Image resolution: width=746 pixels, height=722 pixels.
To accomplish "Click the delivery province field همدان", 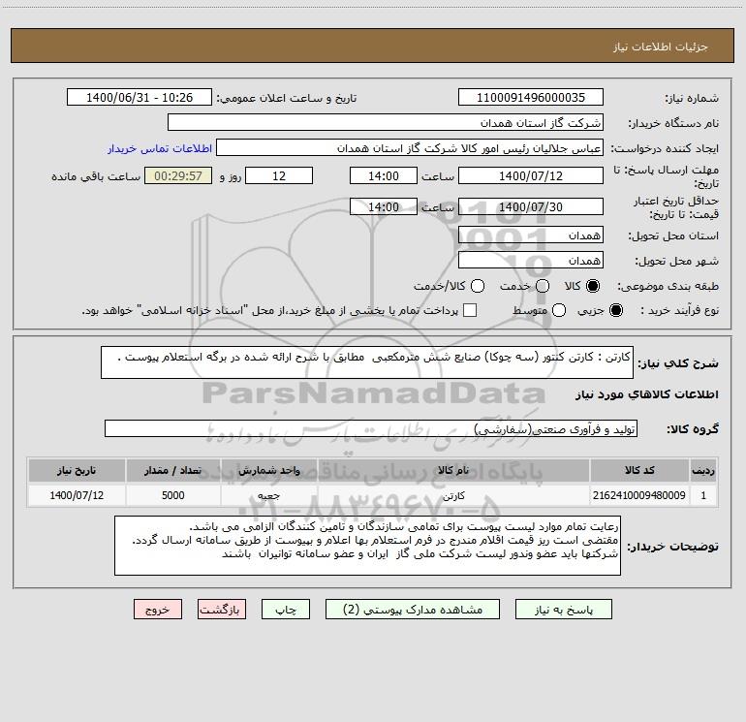I will (531, 235).
